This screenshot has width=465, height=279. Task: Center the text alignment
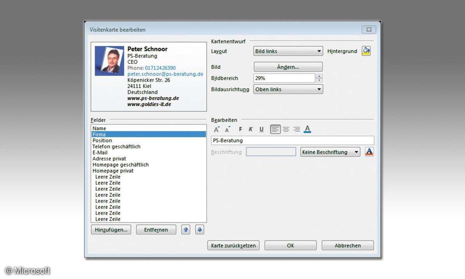tap(286, 129)
